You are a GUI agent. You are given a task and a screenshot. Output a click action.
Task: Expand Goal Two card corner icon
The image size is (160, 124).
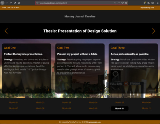[101, 90]
